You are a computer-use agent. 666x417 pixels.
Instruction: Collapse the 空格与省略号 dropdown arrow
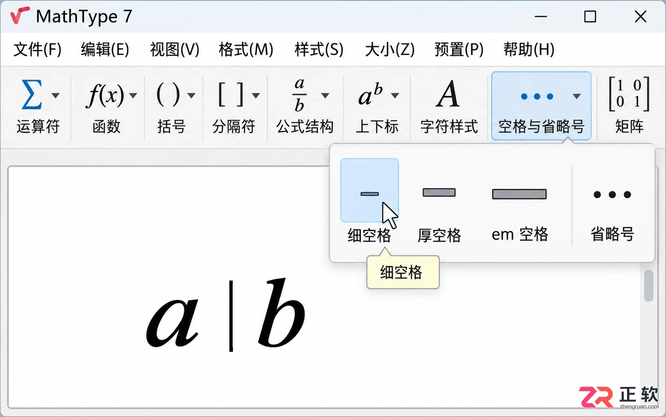tap(576, 96)
